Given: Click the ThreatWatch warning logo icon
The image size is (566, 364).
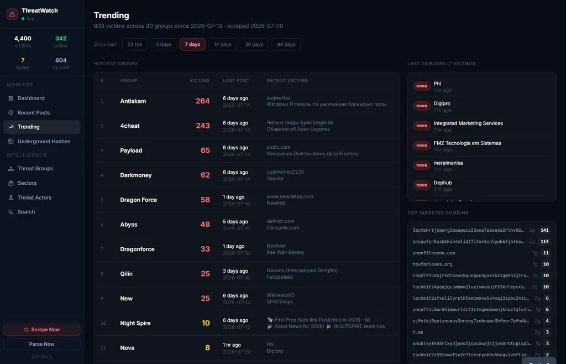Looking at the screenshot, I should coord(12,14).
